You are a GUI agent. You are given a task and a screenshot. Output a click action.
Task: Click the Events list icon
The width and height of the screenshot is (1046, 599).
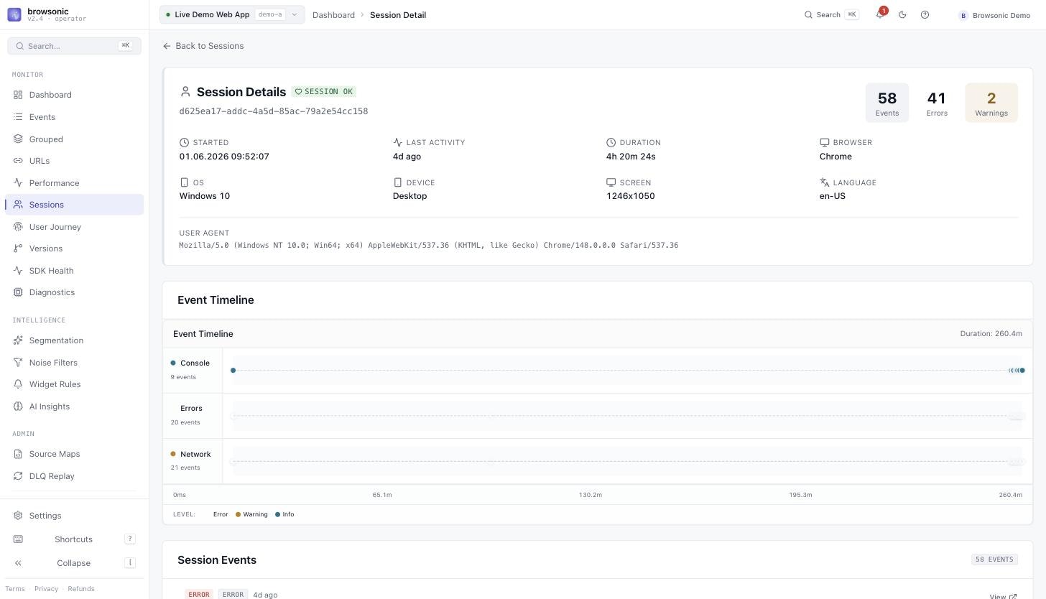18,117
